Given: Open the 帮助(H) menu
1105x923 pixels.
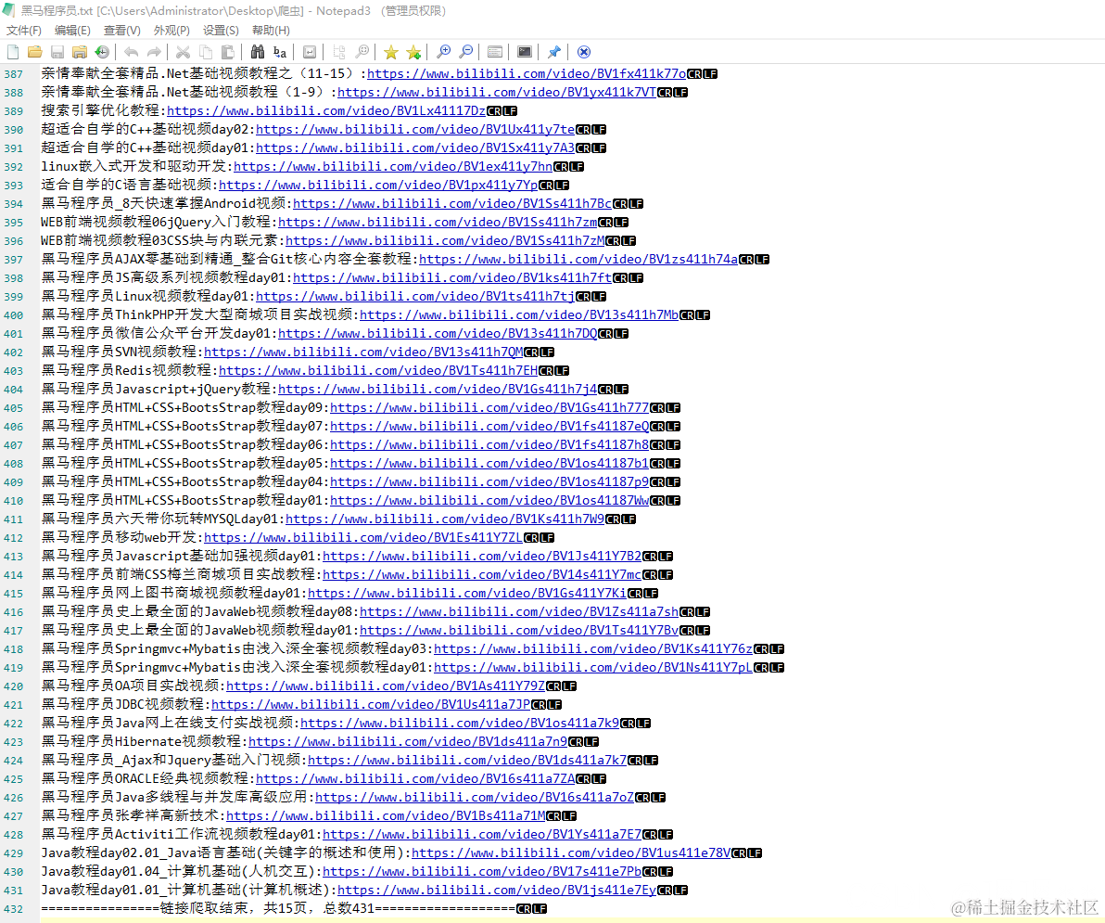Looking at the screenshot, I should coord(271,31).
